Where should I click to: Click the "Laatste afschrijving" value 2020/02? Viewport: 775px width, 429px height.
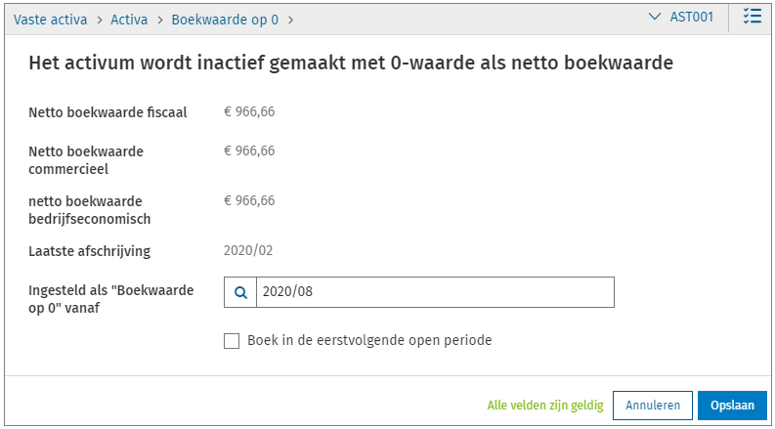point(248,250)
